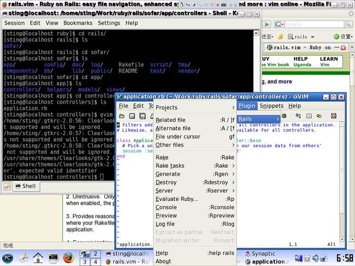Launch Firefox from the taskbar
Screen dimensions: 355x266
68,258
